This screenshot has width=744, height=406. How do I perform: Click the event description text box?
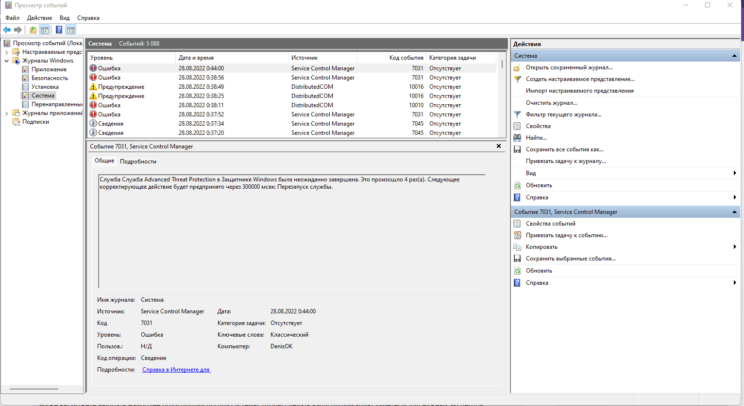pyautogui.click(x=292, y=231)
